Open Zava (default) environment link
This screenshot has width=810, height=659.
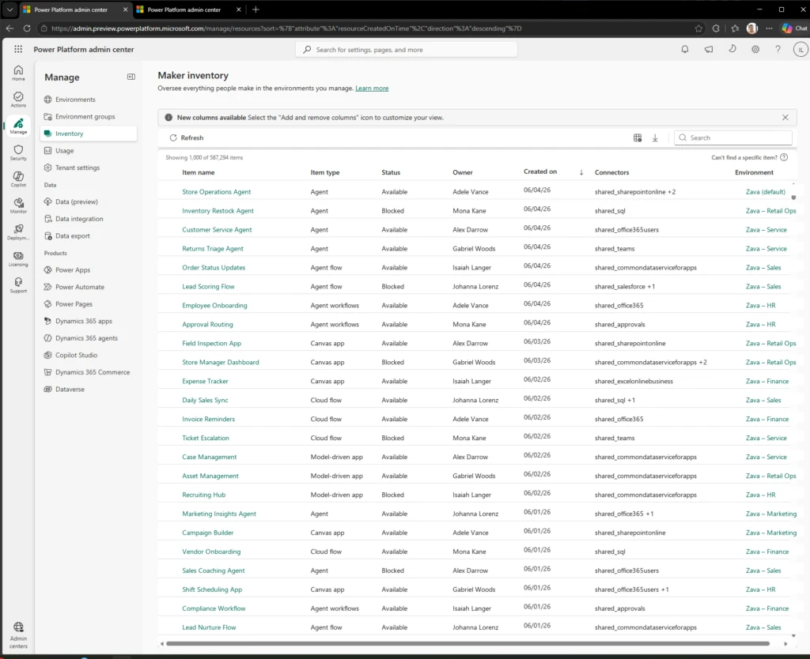point(765,192)
